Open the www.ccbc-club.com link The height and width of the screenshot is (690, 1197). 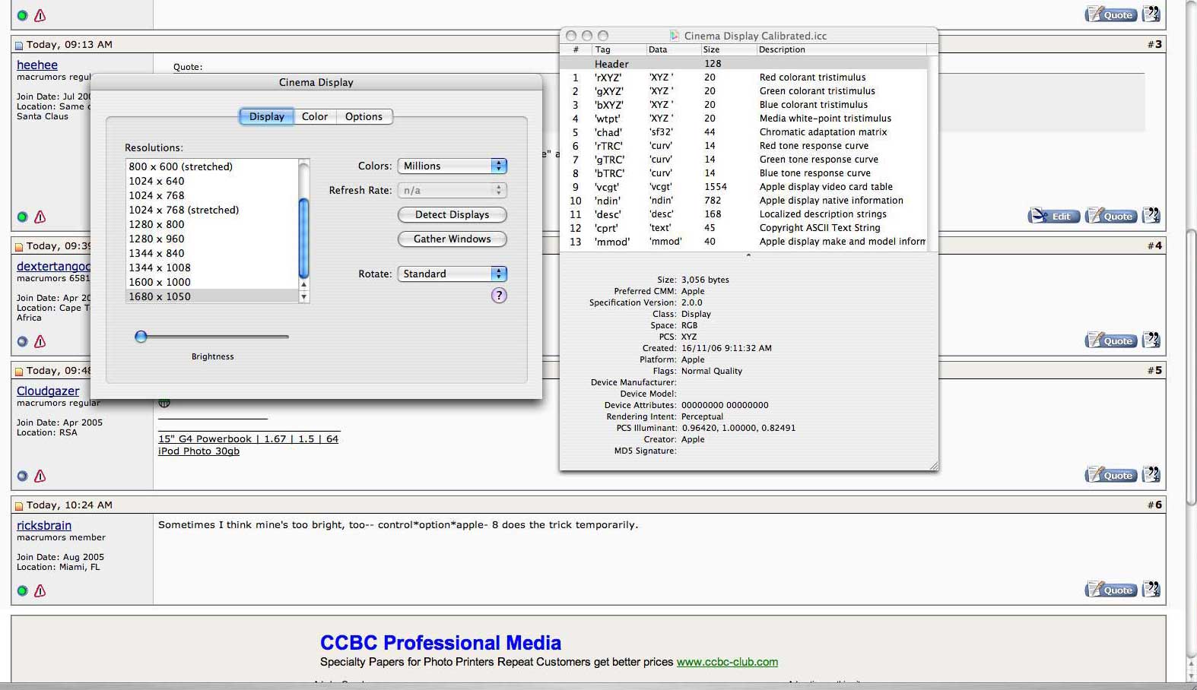(x=727, y=662)
